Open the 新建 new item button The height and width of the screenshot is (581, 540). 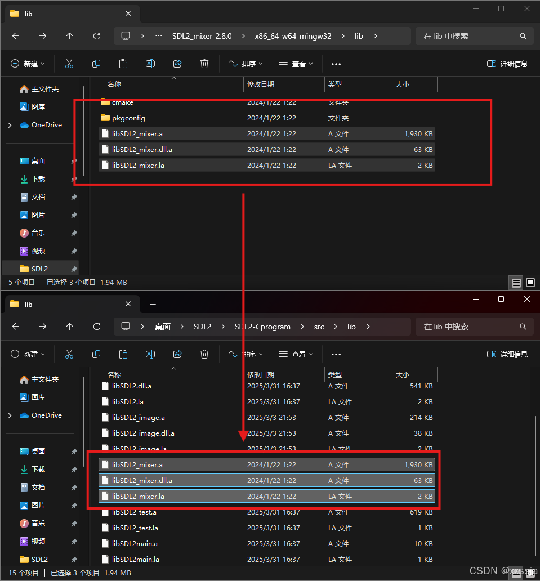(27, 63)
